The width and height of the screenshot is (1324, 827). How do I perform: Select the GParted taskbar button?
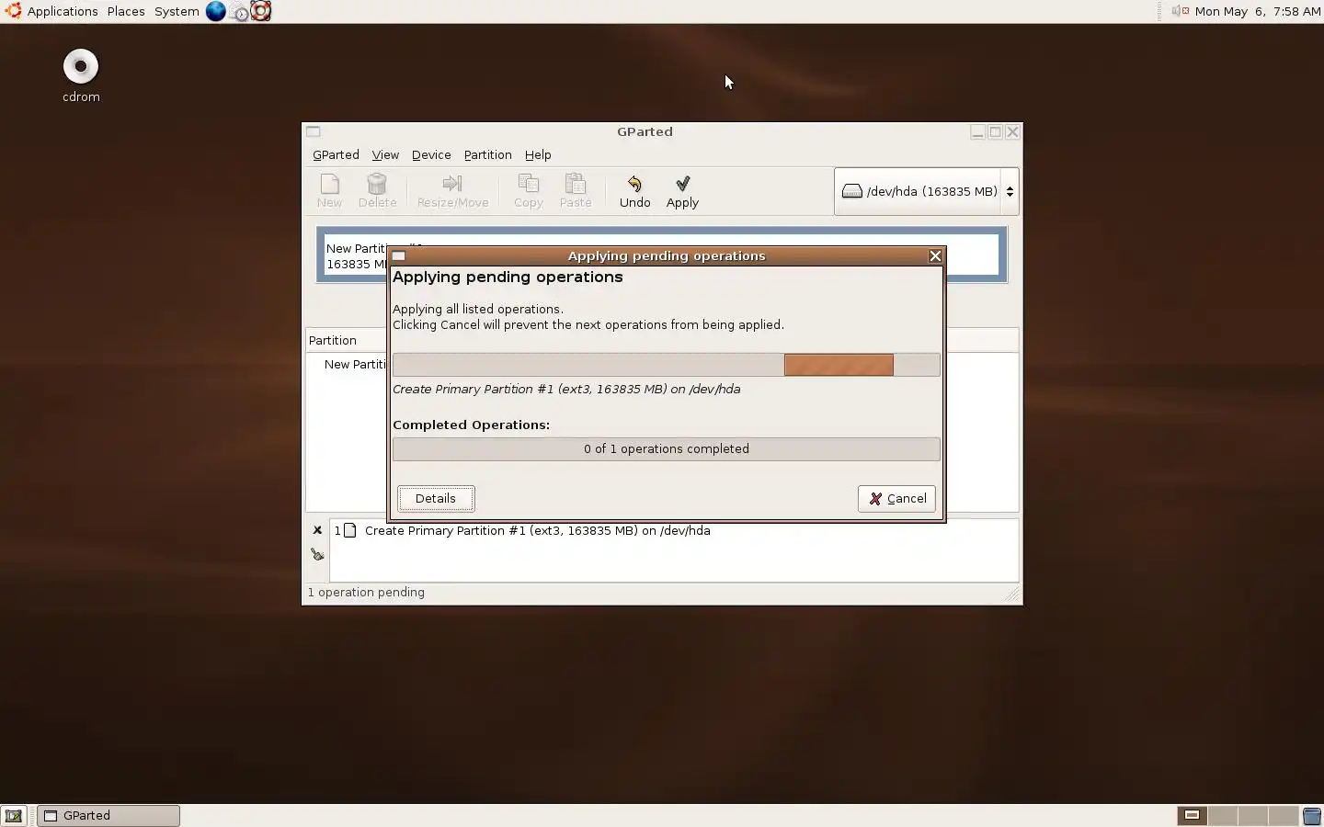click(108, 816)
